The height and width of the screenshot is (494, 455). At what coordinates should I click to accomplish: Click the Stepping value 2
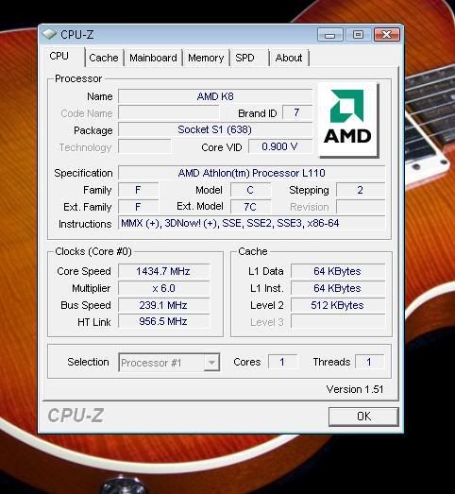click(361, 190)
